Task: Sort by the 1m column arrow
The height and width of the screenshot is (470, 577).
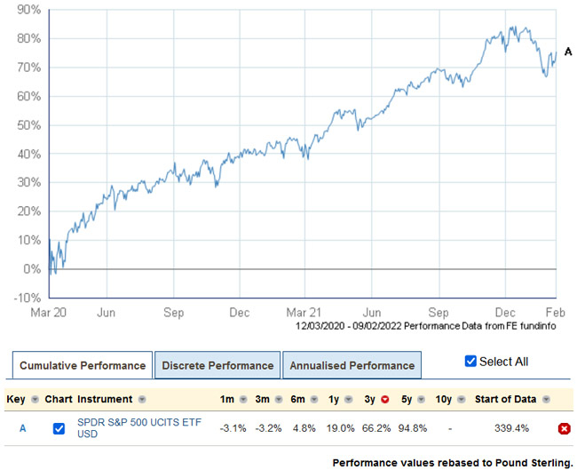Action: pos(243,400)
